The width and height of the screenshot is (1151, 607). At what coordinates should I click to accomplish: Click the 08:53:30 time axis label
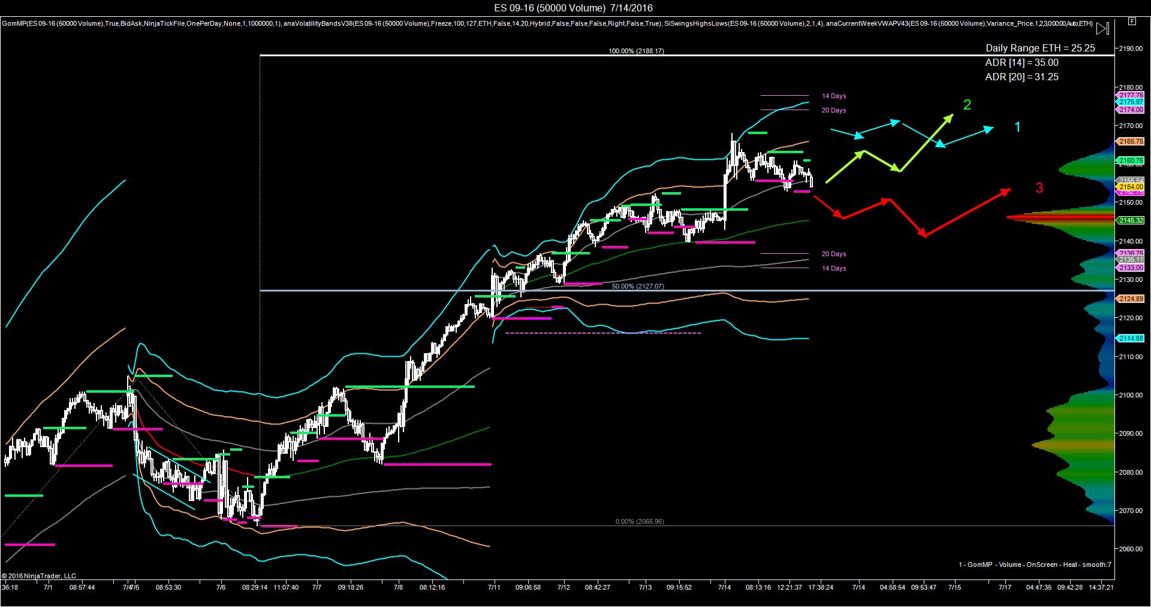[168, 587]
